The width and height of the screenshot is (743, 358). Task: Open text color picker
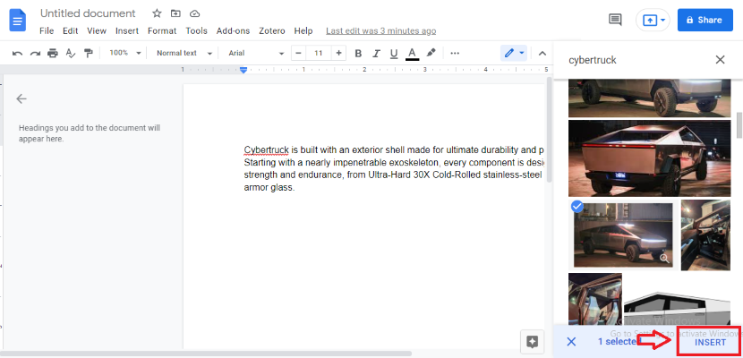click(x=413, y=54)
